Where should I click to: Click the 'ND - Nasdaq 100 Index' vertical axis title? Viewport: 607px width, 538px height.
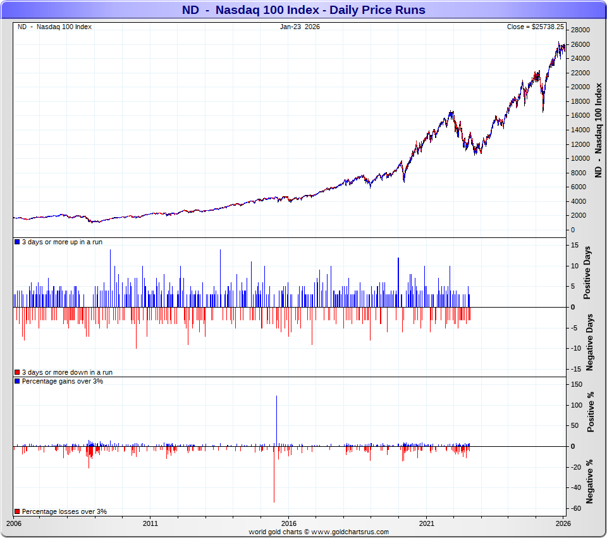pyautogui.click(x=599, y=130)
